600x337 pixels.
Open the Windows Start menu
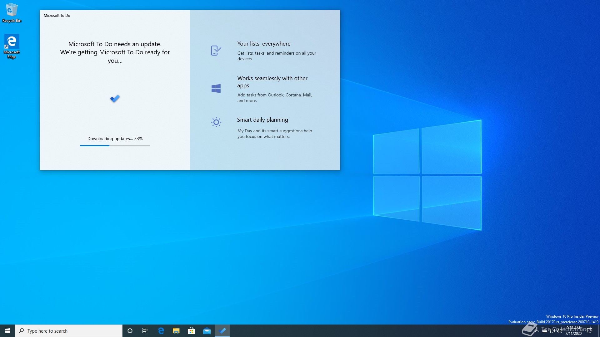click(7, 331)
